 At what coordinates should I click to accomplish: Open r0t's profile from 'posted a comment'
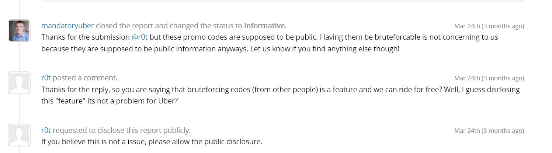coord(46,78)
